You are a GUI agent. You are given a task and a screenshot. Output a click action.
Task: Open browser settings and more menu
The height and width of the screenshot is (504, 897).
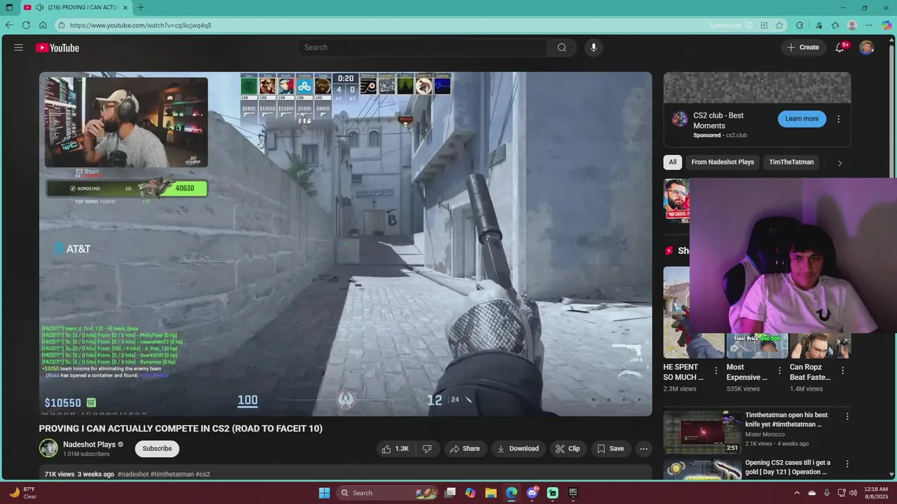point(869,25)
